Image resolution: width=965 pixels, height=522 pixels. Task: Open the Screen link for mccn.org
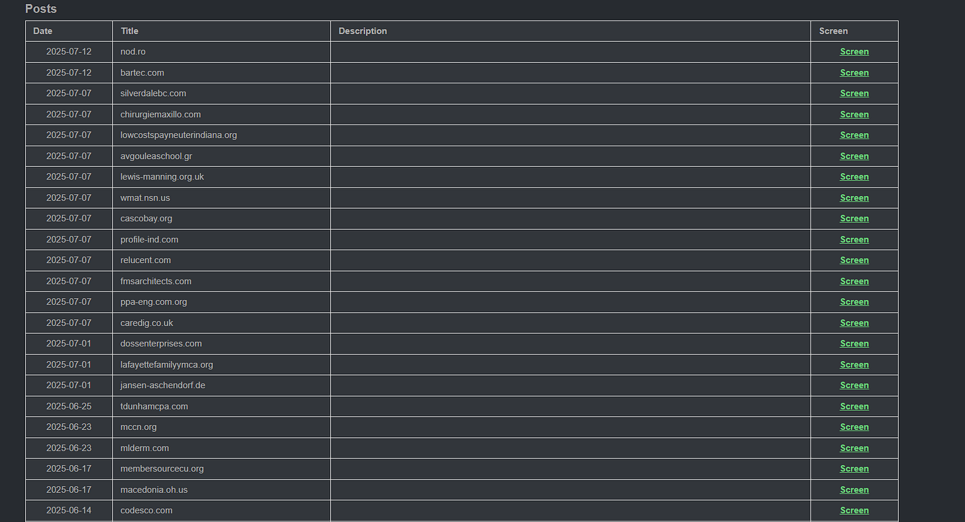[854, 427]
